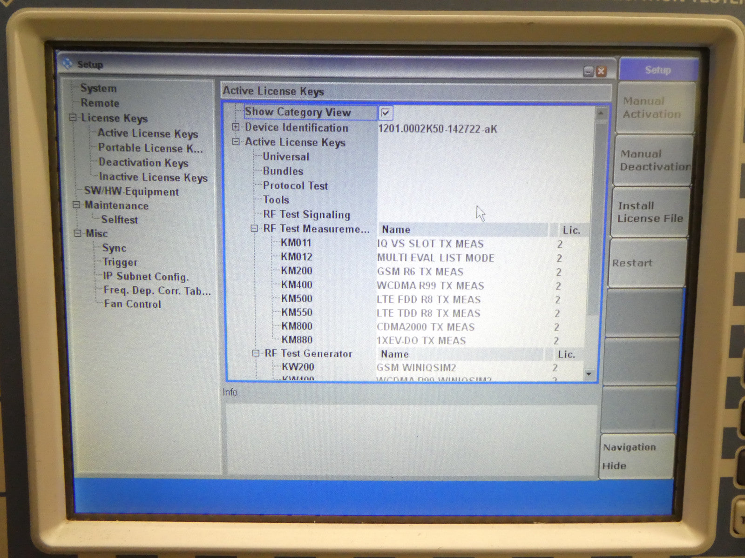Image resolution: width=745 pixels, height=558 pixels.
Task: Open Fan Control settings in the sidebar
Action: (132, 304)
